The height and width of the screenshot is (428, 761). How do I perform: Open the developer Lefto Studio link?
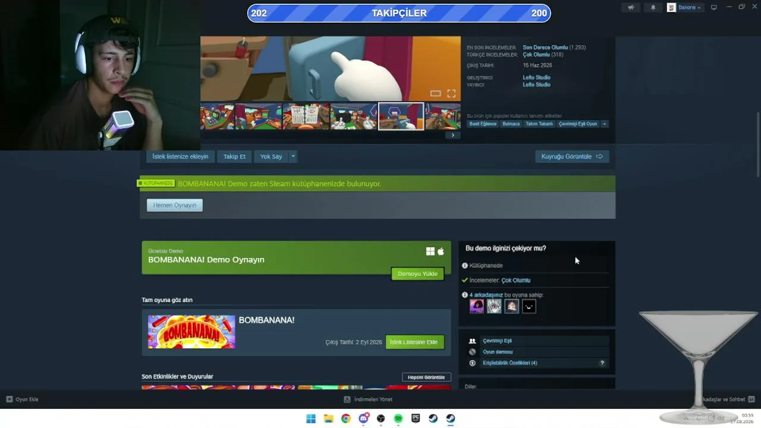pos(536,77)
